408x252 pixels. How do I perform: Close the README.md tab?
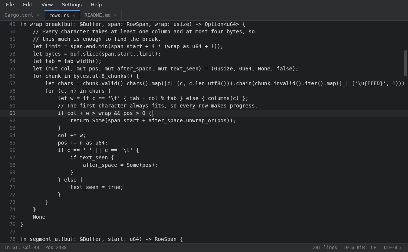(x=115, y=15)
